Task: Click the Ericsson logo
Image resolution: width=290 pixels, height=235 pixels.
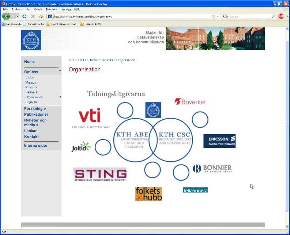Action: pos(219,141)
